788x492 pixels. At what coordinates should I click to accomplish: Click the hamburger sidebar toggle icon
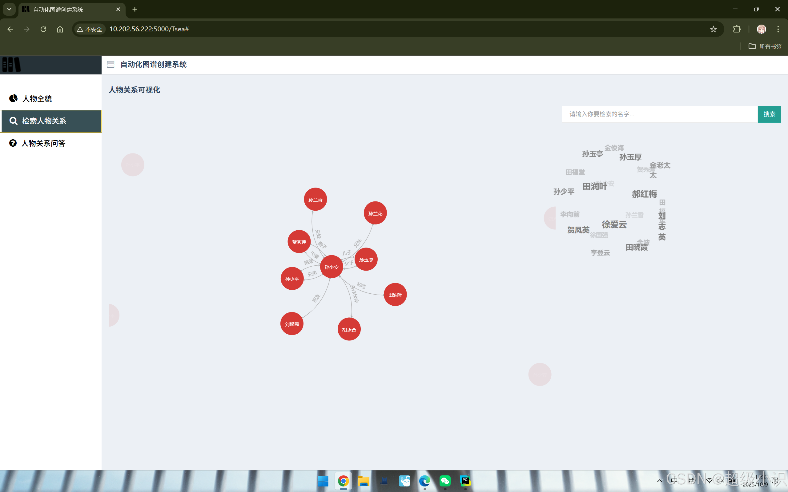coord(111,65)
